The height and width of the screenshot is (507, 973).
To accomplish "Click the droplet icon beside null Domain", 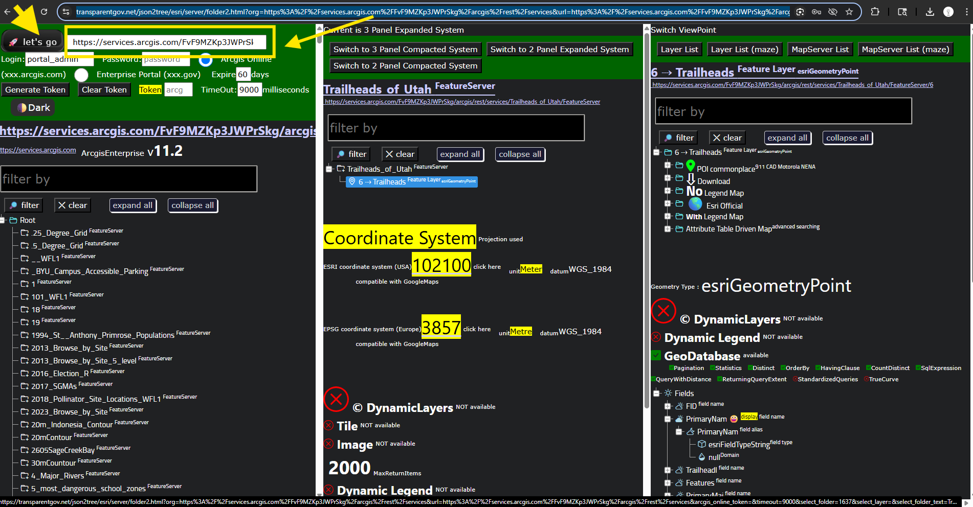I will point(702,457).
